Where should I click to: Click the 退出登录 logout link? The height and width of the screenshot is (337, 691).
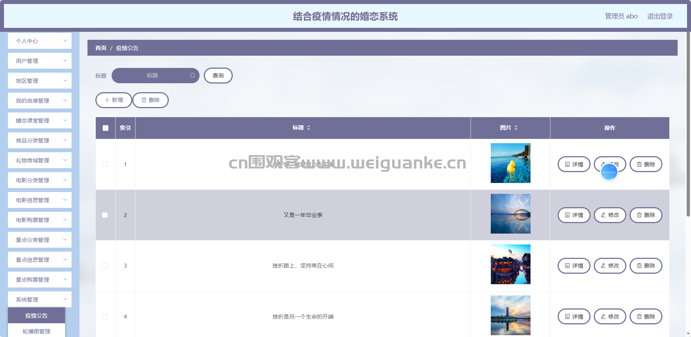click(660, 16)
